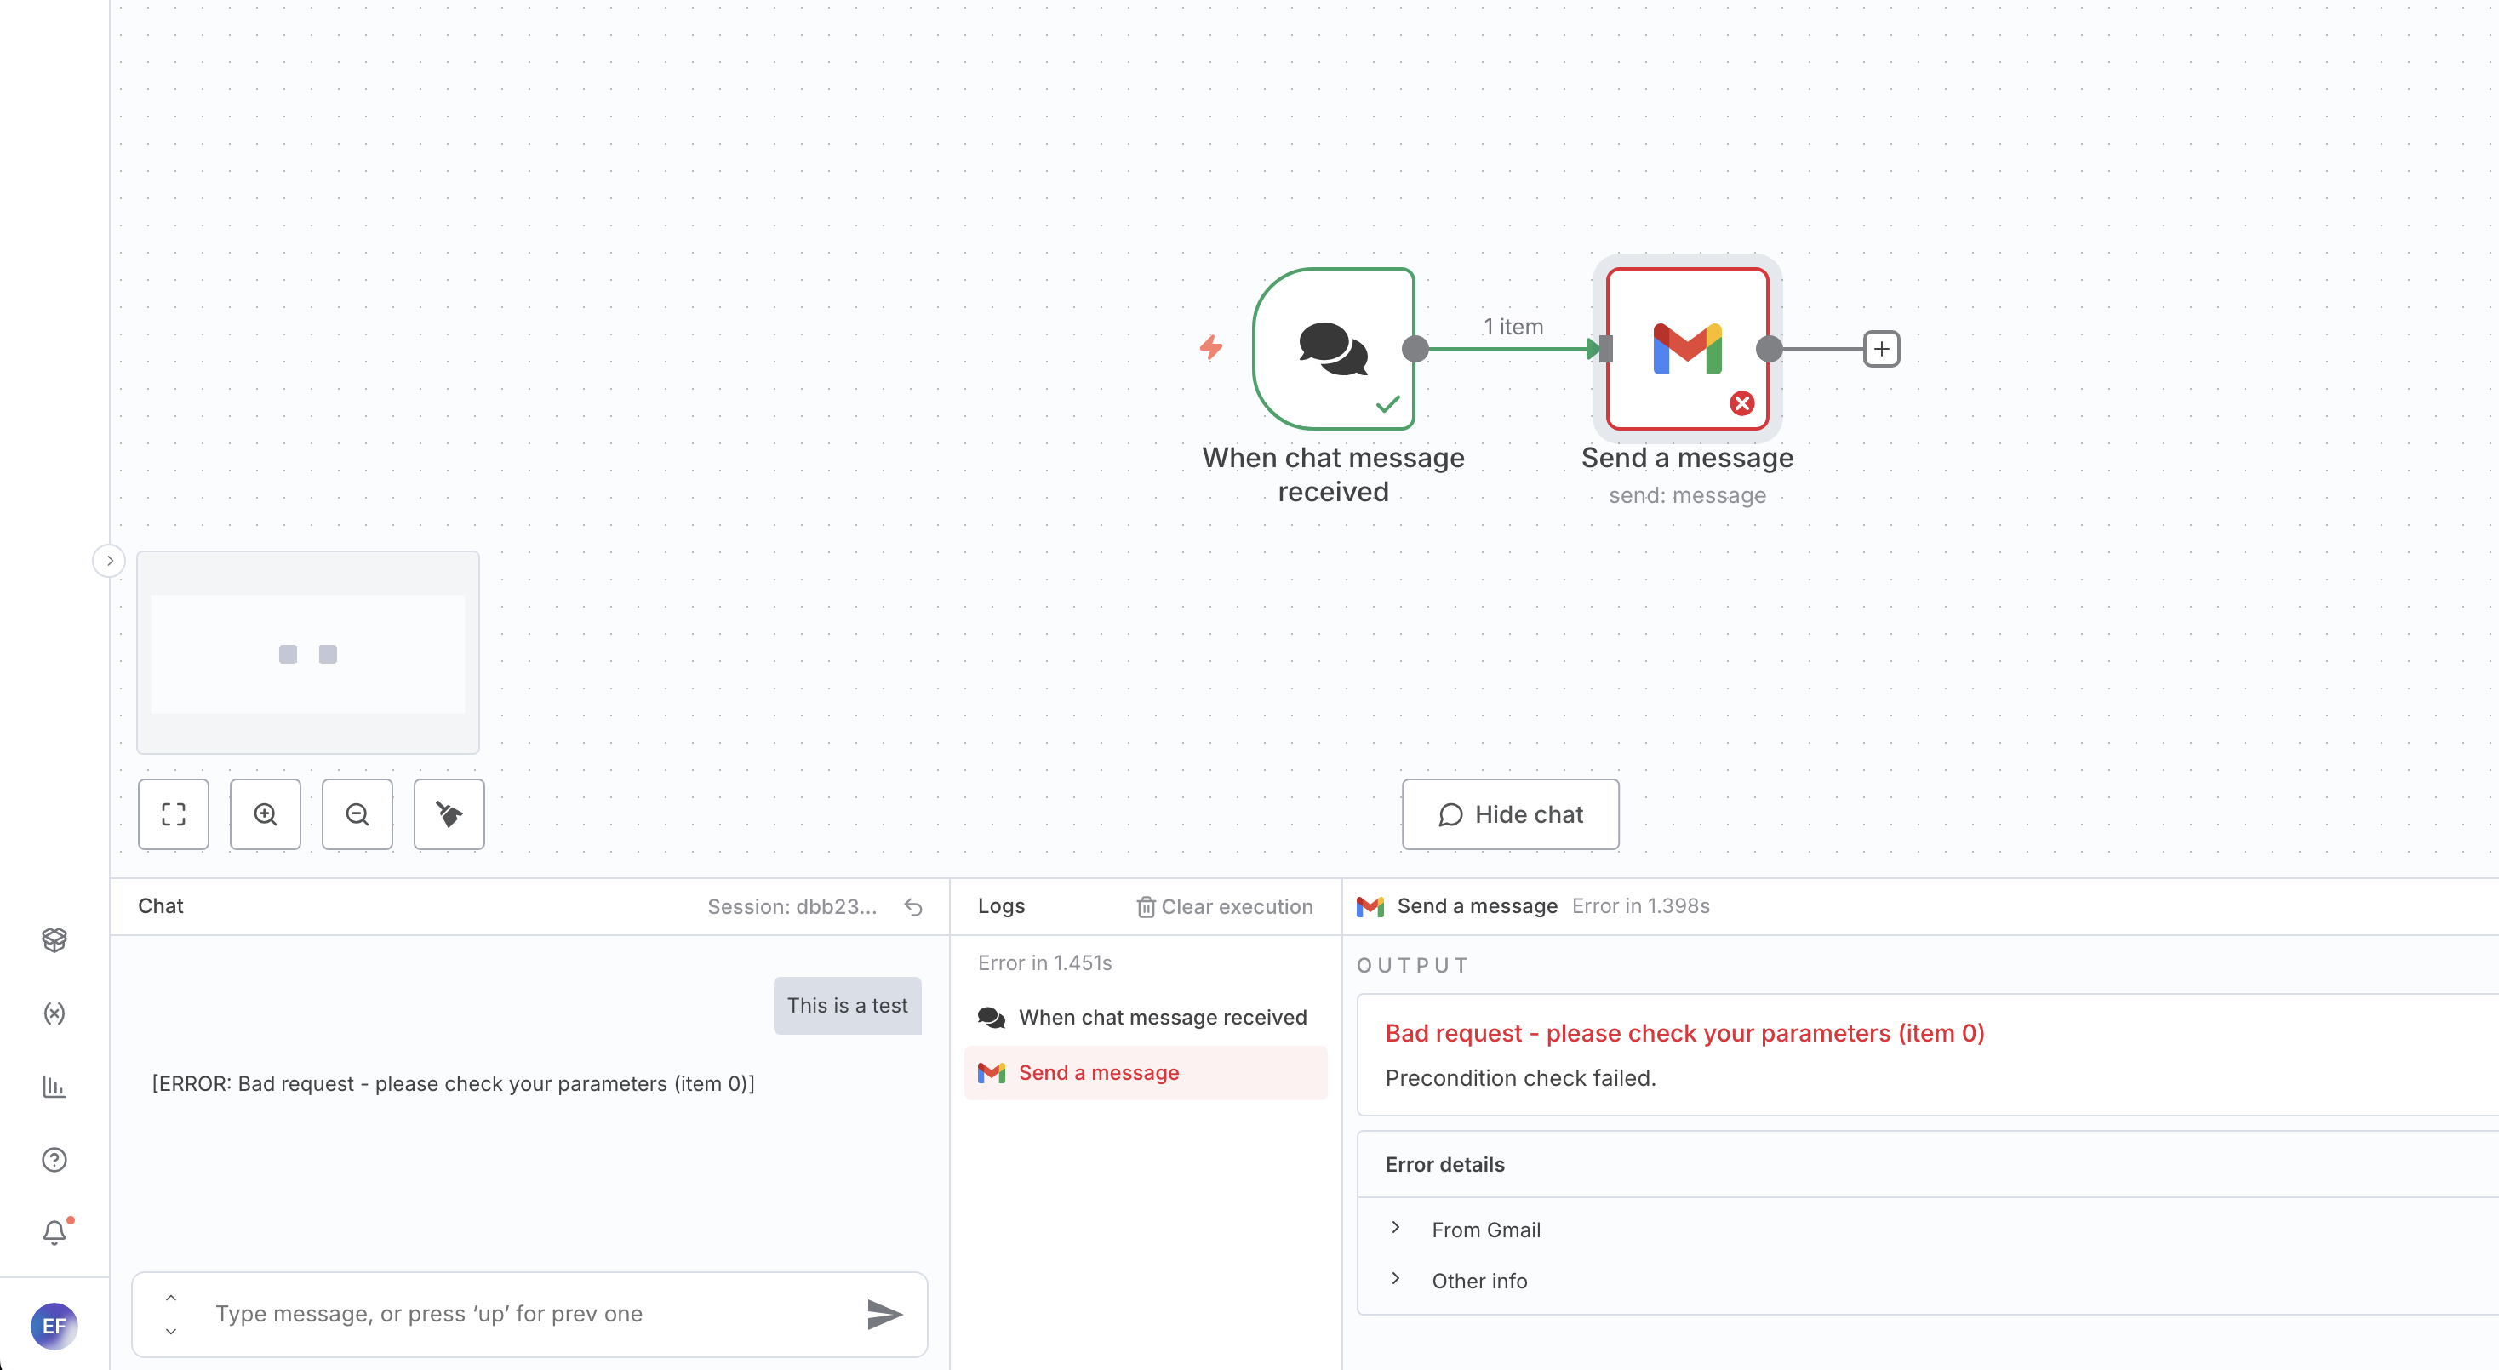Open the notifications bell icon
Screen dimensions: 2499x1370
54,1232
